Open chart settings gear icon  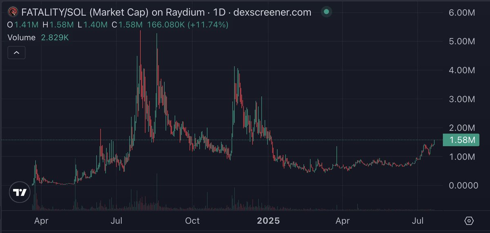(469, 221)
